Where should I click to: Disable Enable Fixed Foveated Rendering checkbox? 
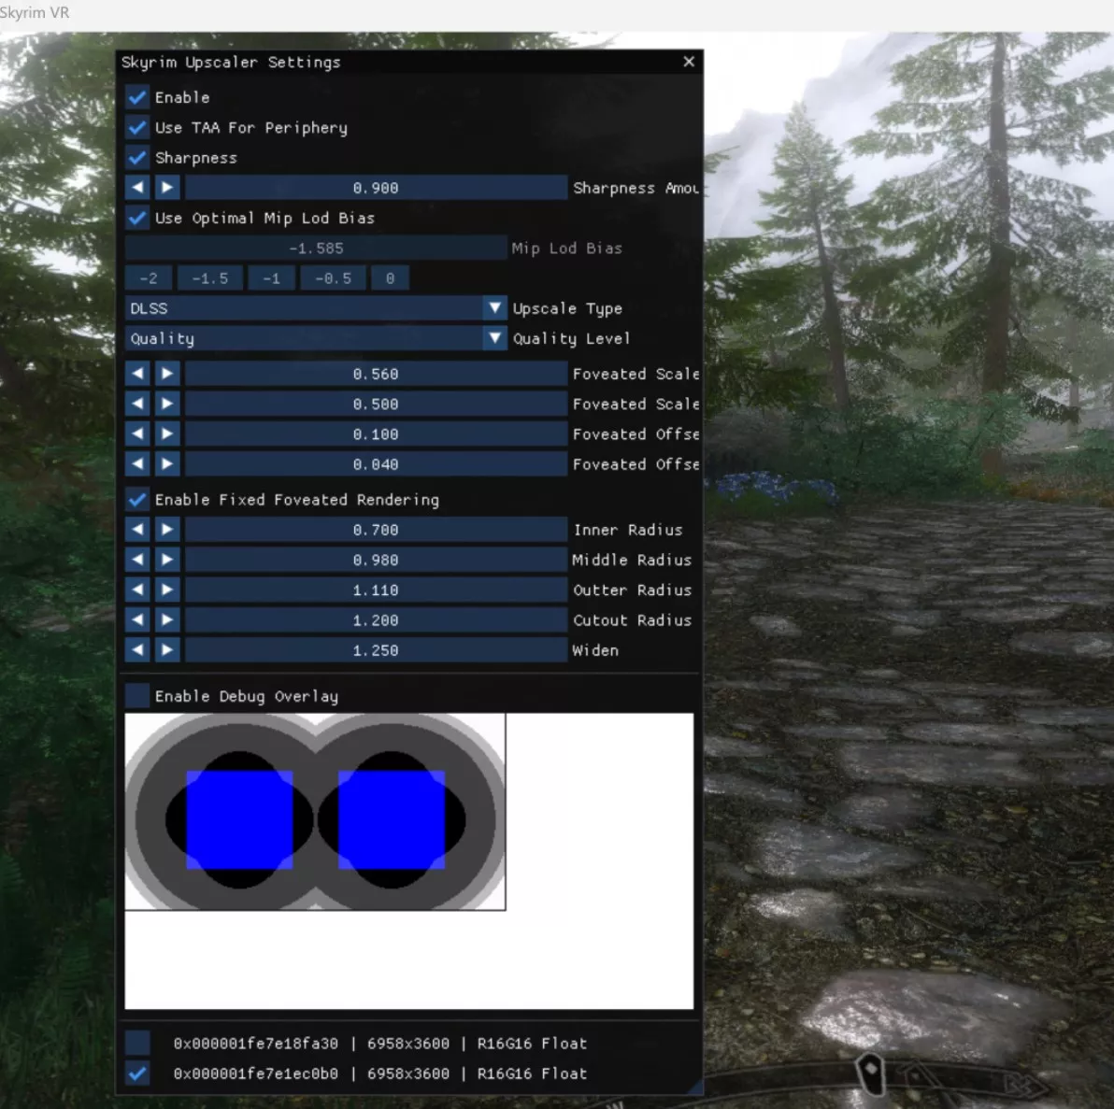[137, 500]
